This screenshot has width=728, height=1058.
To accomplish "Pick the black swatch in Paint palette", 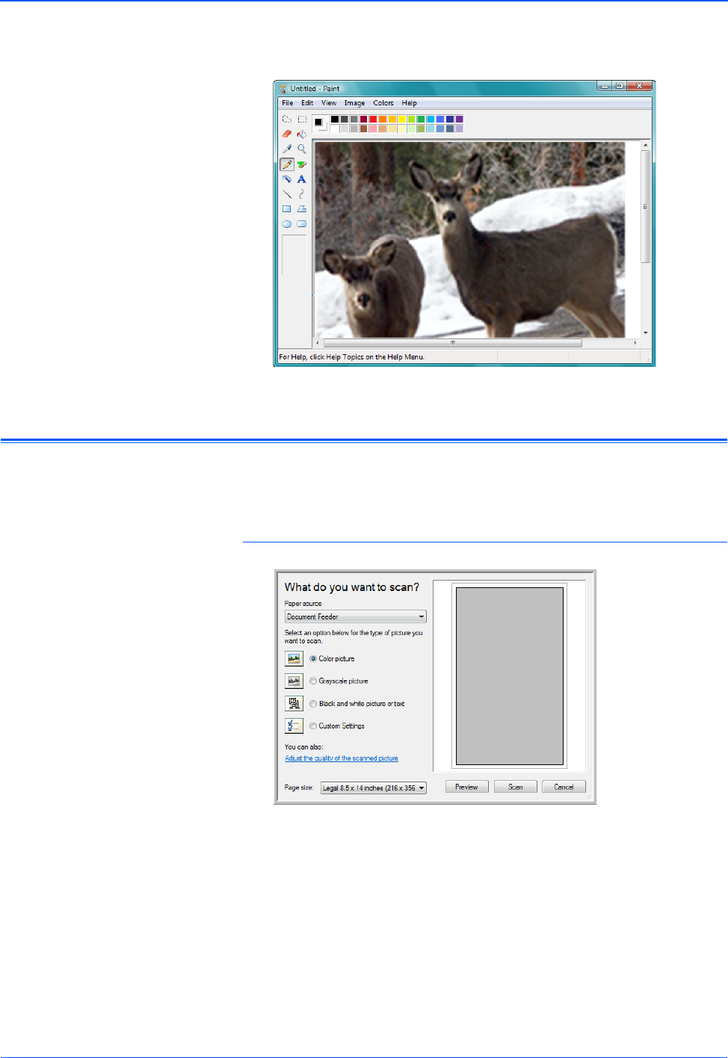I will 335,119.
